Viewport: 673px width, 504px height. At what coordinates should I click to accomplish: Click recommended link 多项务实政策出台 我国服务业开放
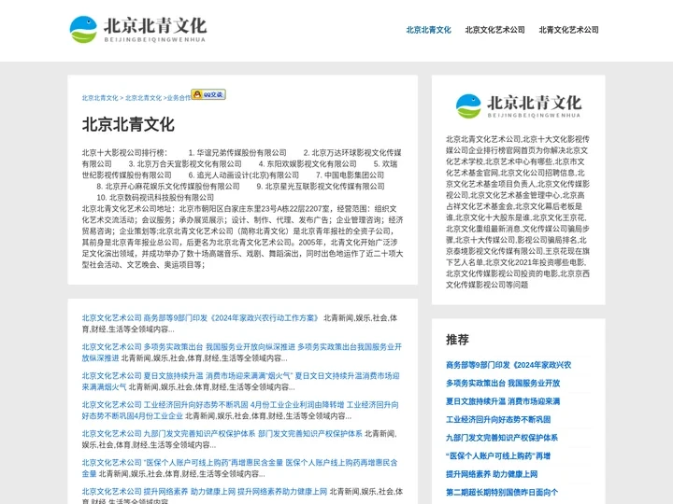point(503,384)
